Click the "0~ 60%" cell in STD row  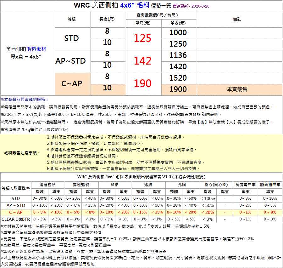140,198
